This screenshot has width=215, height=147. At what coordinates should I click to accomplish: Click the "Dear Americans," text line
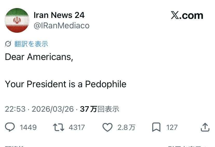[x=39, y=57]
